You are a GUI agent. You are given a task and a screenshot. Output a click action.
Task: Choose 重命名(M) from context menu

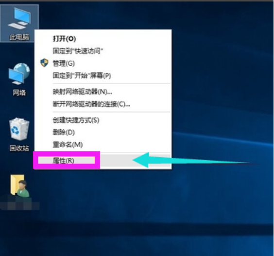coord(103,145)
